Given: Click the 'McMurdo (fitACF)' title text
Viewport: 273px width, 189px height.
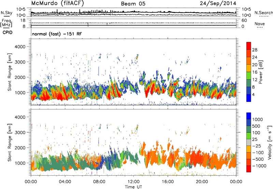Looking at the screenshot, I should point(57,3).
